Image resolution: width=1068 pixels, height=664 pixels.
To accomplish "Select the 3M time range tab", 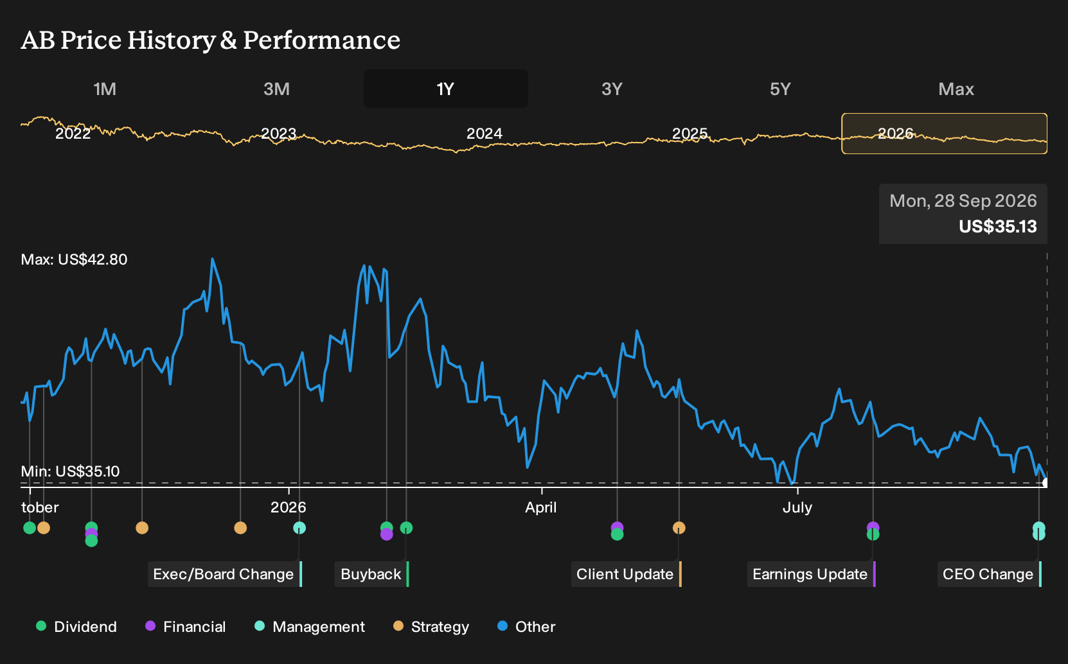I will pos(276,89).
